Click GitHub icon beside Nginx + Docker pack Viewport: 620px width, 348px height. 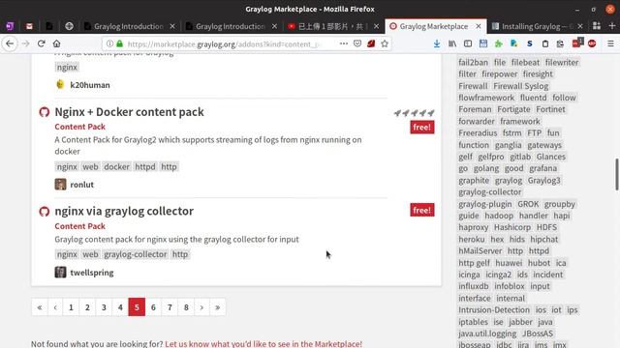(45, 112)
